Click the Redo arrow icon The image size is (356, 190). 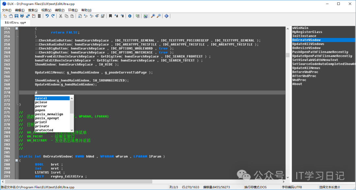point(53,16)
